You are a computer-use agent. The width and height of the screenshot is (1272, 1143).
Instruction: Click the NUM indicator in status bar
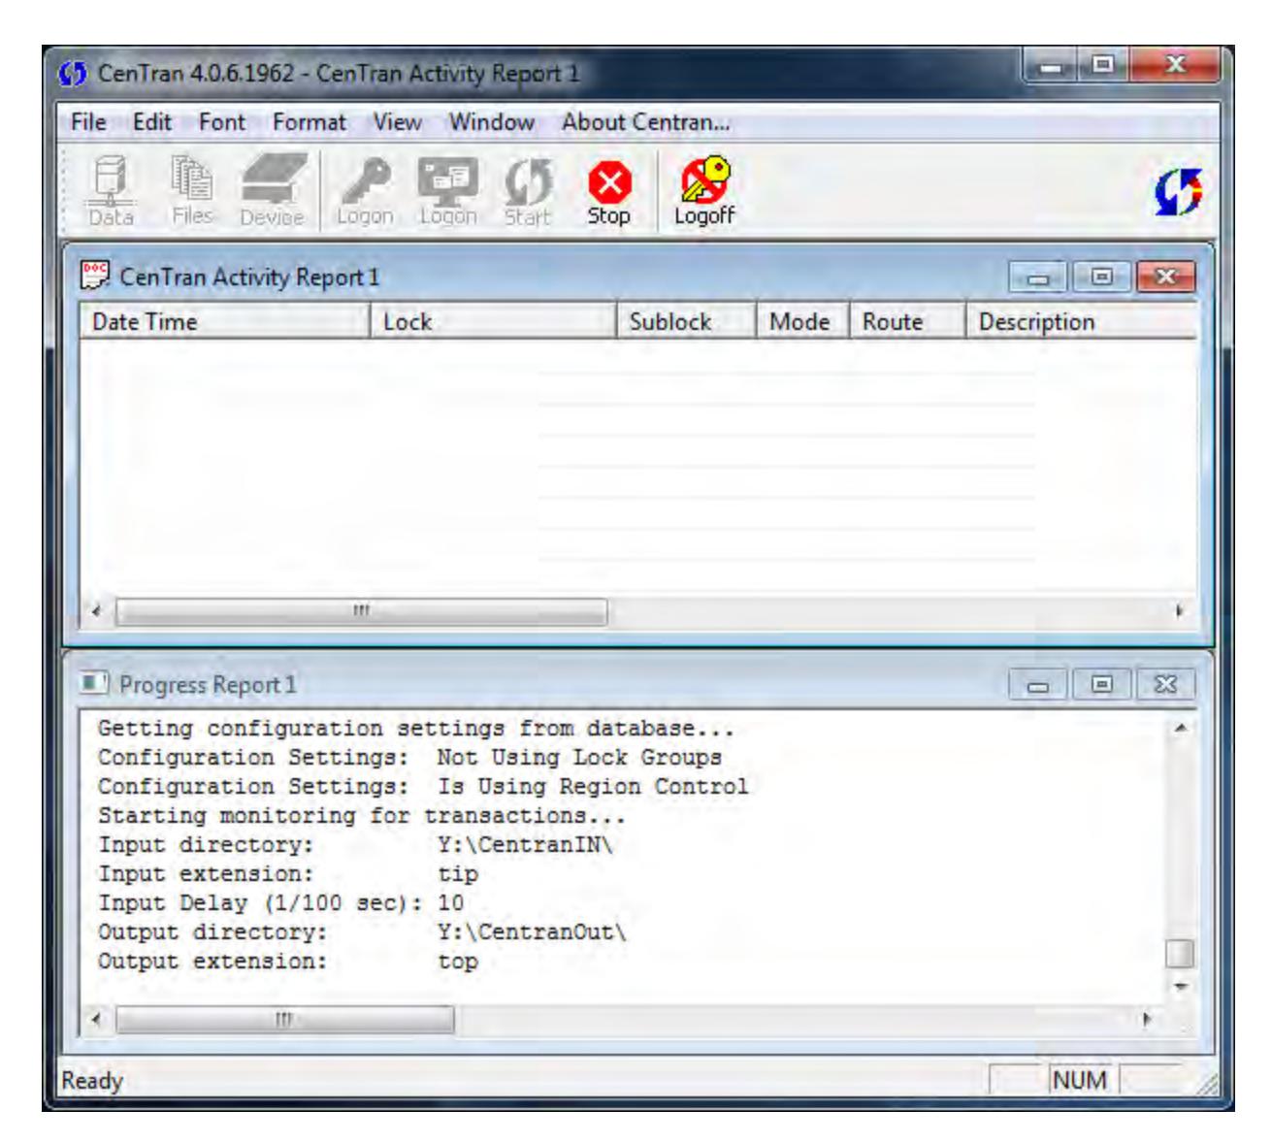tap(1080, 1080)
